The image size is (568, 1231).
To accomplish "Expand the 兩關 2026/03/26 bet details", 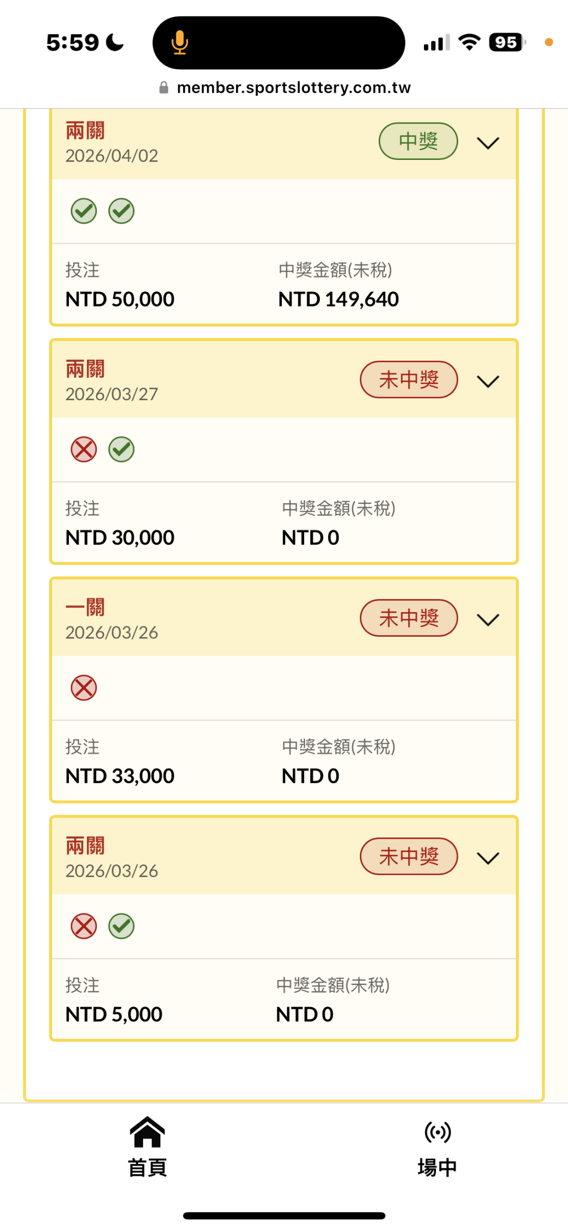I will [488, 858].
